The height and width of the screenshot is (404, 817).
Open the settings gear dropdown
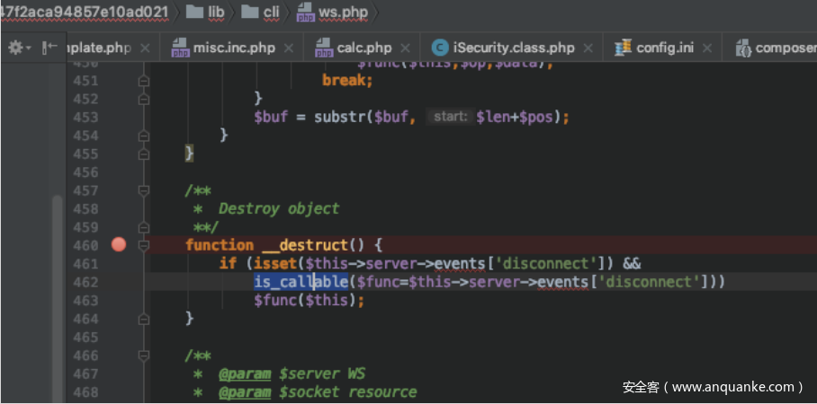click(18, 48)
